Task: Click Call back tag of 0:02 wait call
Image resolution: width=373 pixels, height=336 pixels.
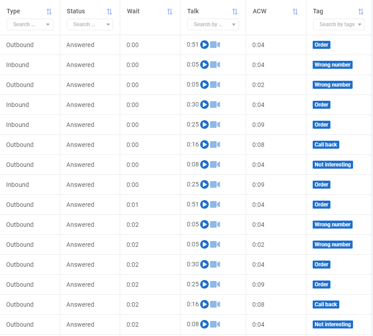Action: pos(326,304)
